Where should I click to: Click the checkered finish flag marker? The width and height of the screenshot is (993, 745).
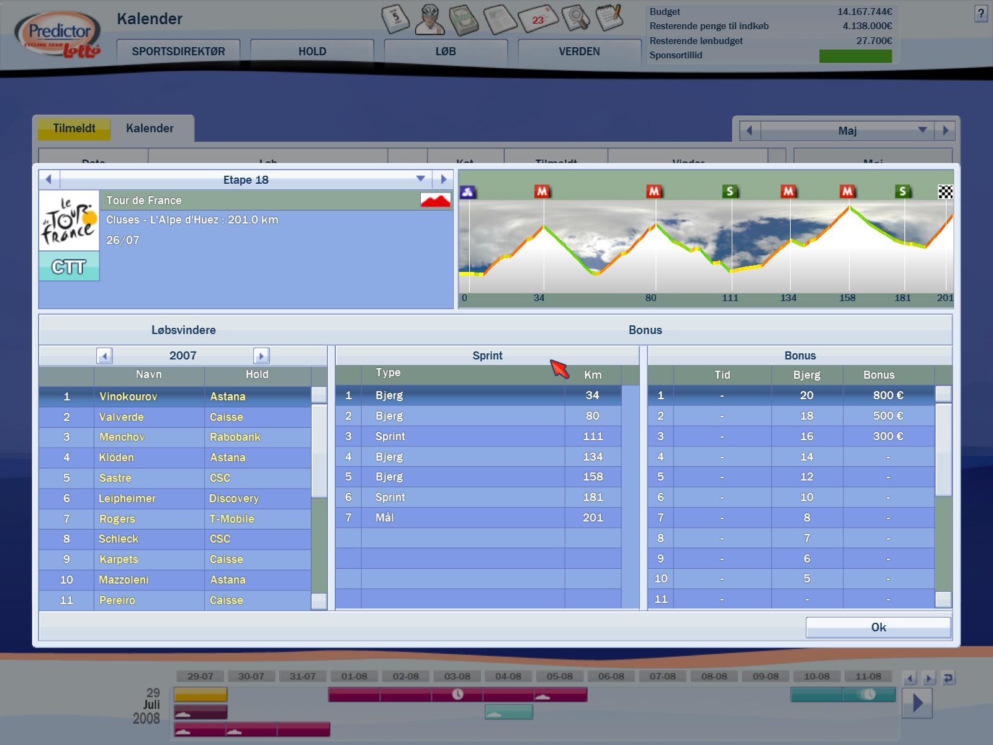tap(945, 192)
